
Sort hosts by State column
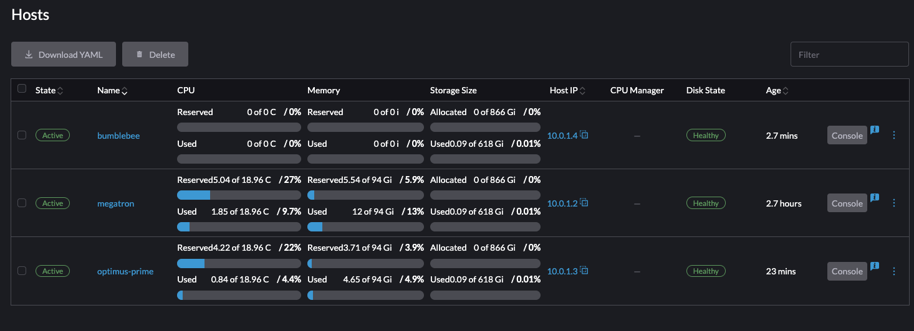[60, 91]
